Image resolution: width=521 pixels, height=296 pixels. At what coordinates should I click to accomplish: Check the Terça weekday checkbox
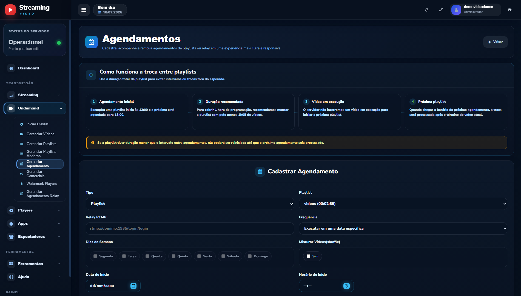pyautogui.click(x=124, y=256)
